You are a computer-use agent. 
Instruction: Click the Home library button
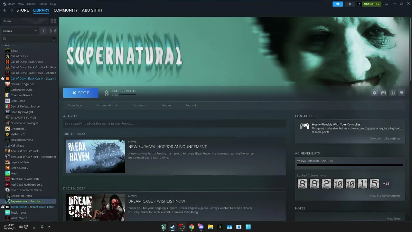pos(25,21)
